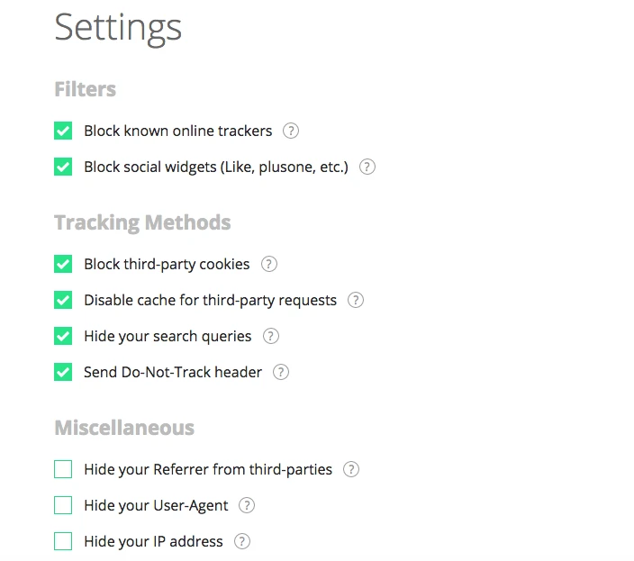Image resolution: width=634 pixels, height=561 pixels.
Task: Uncheck Block known online trackers checkbox
Action: (x=63, y=131)
